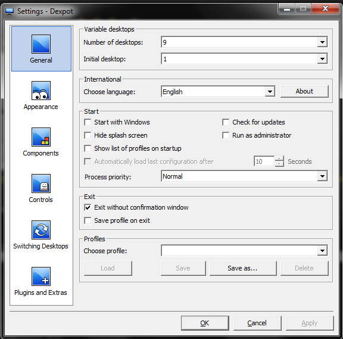Toggle Exit without confirmation window
Viewport: 343px width, 339px height.
pos(88,207)
